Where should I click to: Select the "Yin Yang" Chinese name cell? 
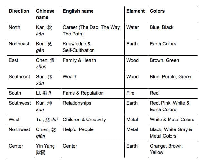[x=45, y=149]
